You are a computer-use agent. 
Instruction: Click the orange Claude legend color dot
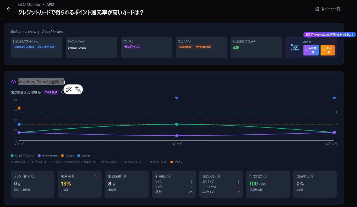[62, 155]
